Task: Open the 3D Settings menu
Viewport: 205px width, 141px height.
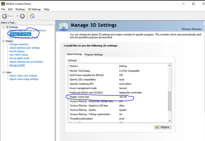Action: tap(34, 9)
